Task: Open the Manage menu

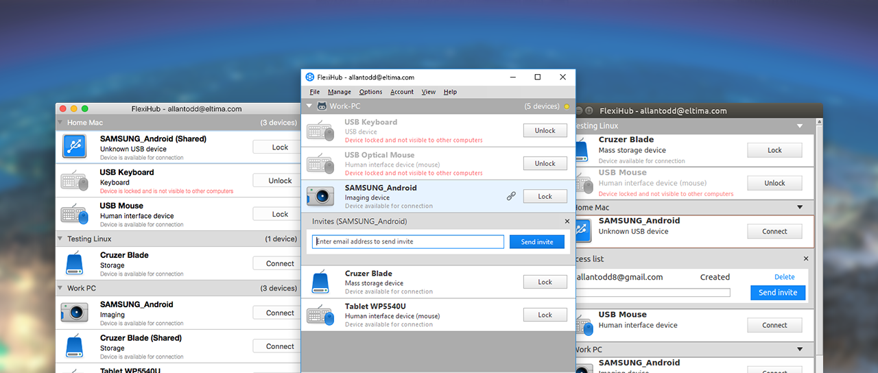Action: [x=340, y=92]
